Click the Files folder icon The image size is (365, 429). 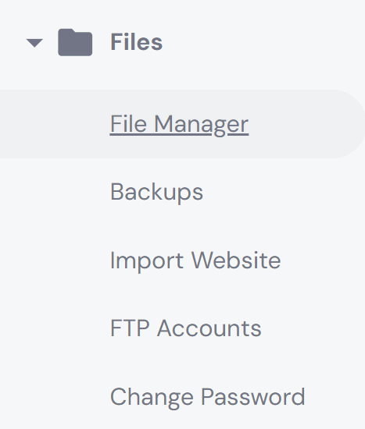point(75,42)
